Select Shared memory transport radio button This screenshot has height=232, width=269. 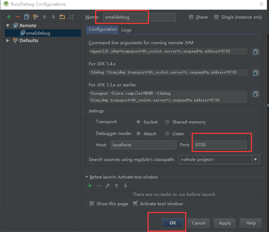(167, 122)
